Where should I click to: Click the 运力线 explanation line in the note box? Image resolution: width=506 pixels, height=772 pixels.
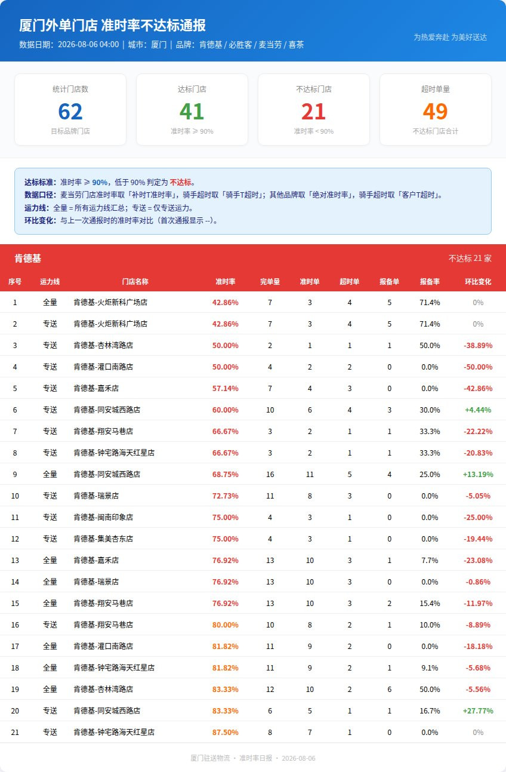pos(109,207)
